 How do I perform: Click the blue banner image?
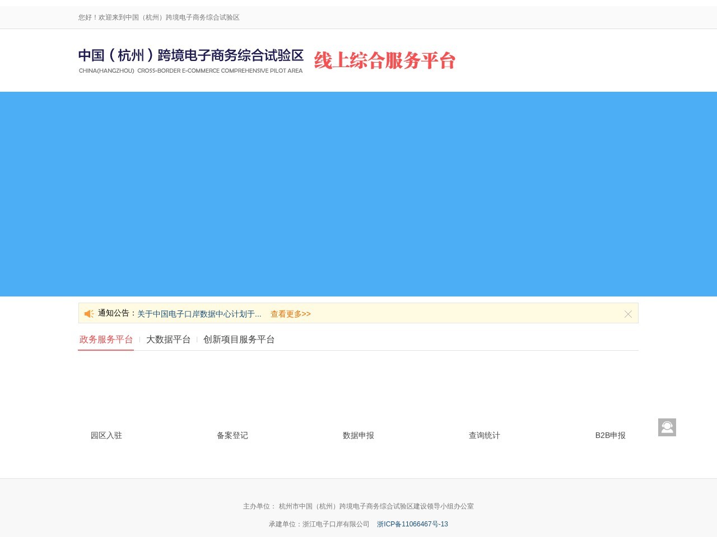358,194
